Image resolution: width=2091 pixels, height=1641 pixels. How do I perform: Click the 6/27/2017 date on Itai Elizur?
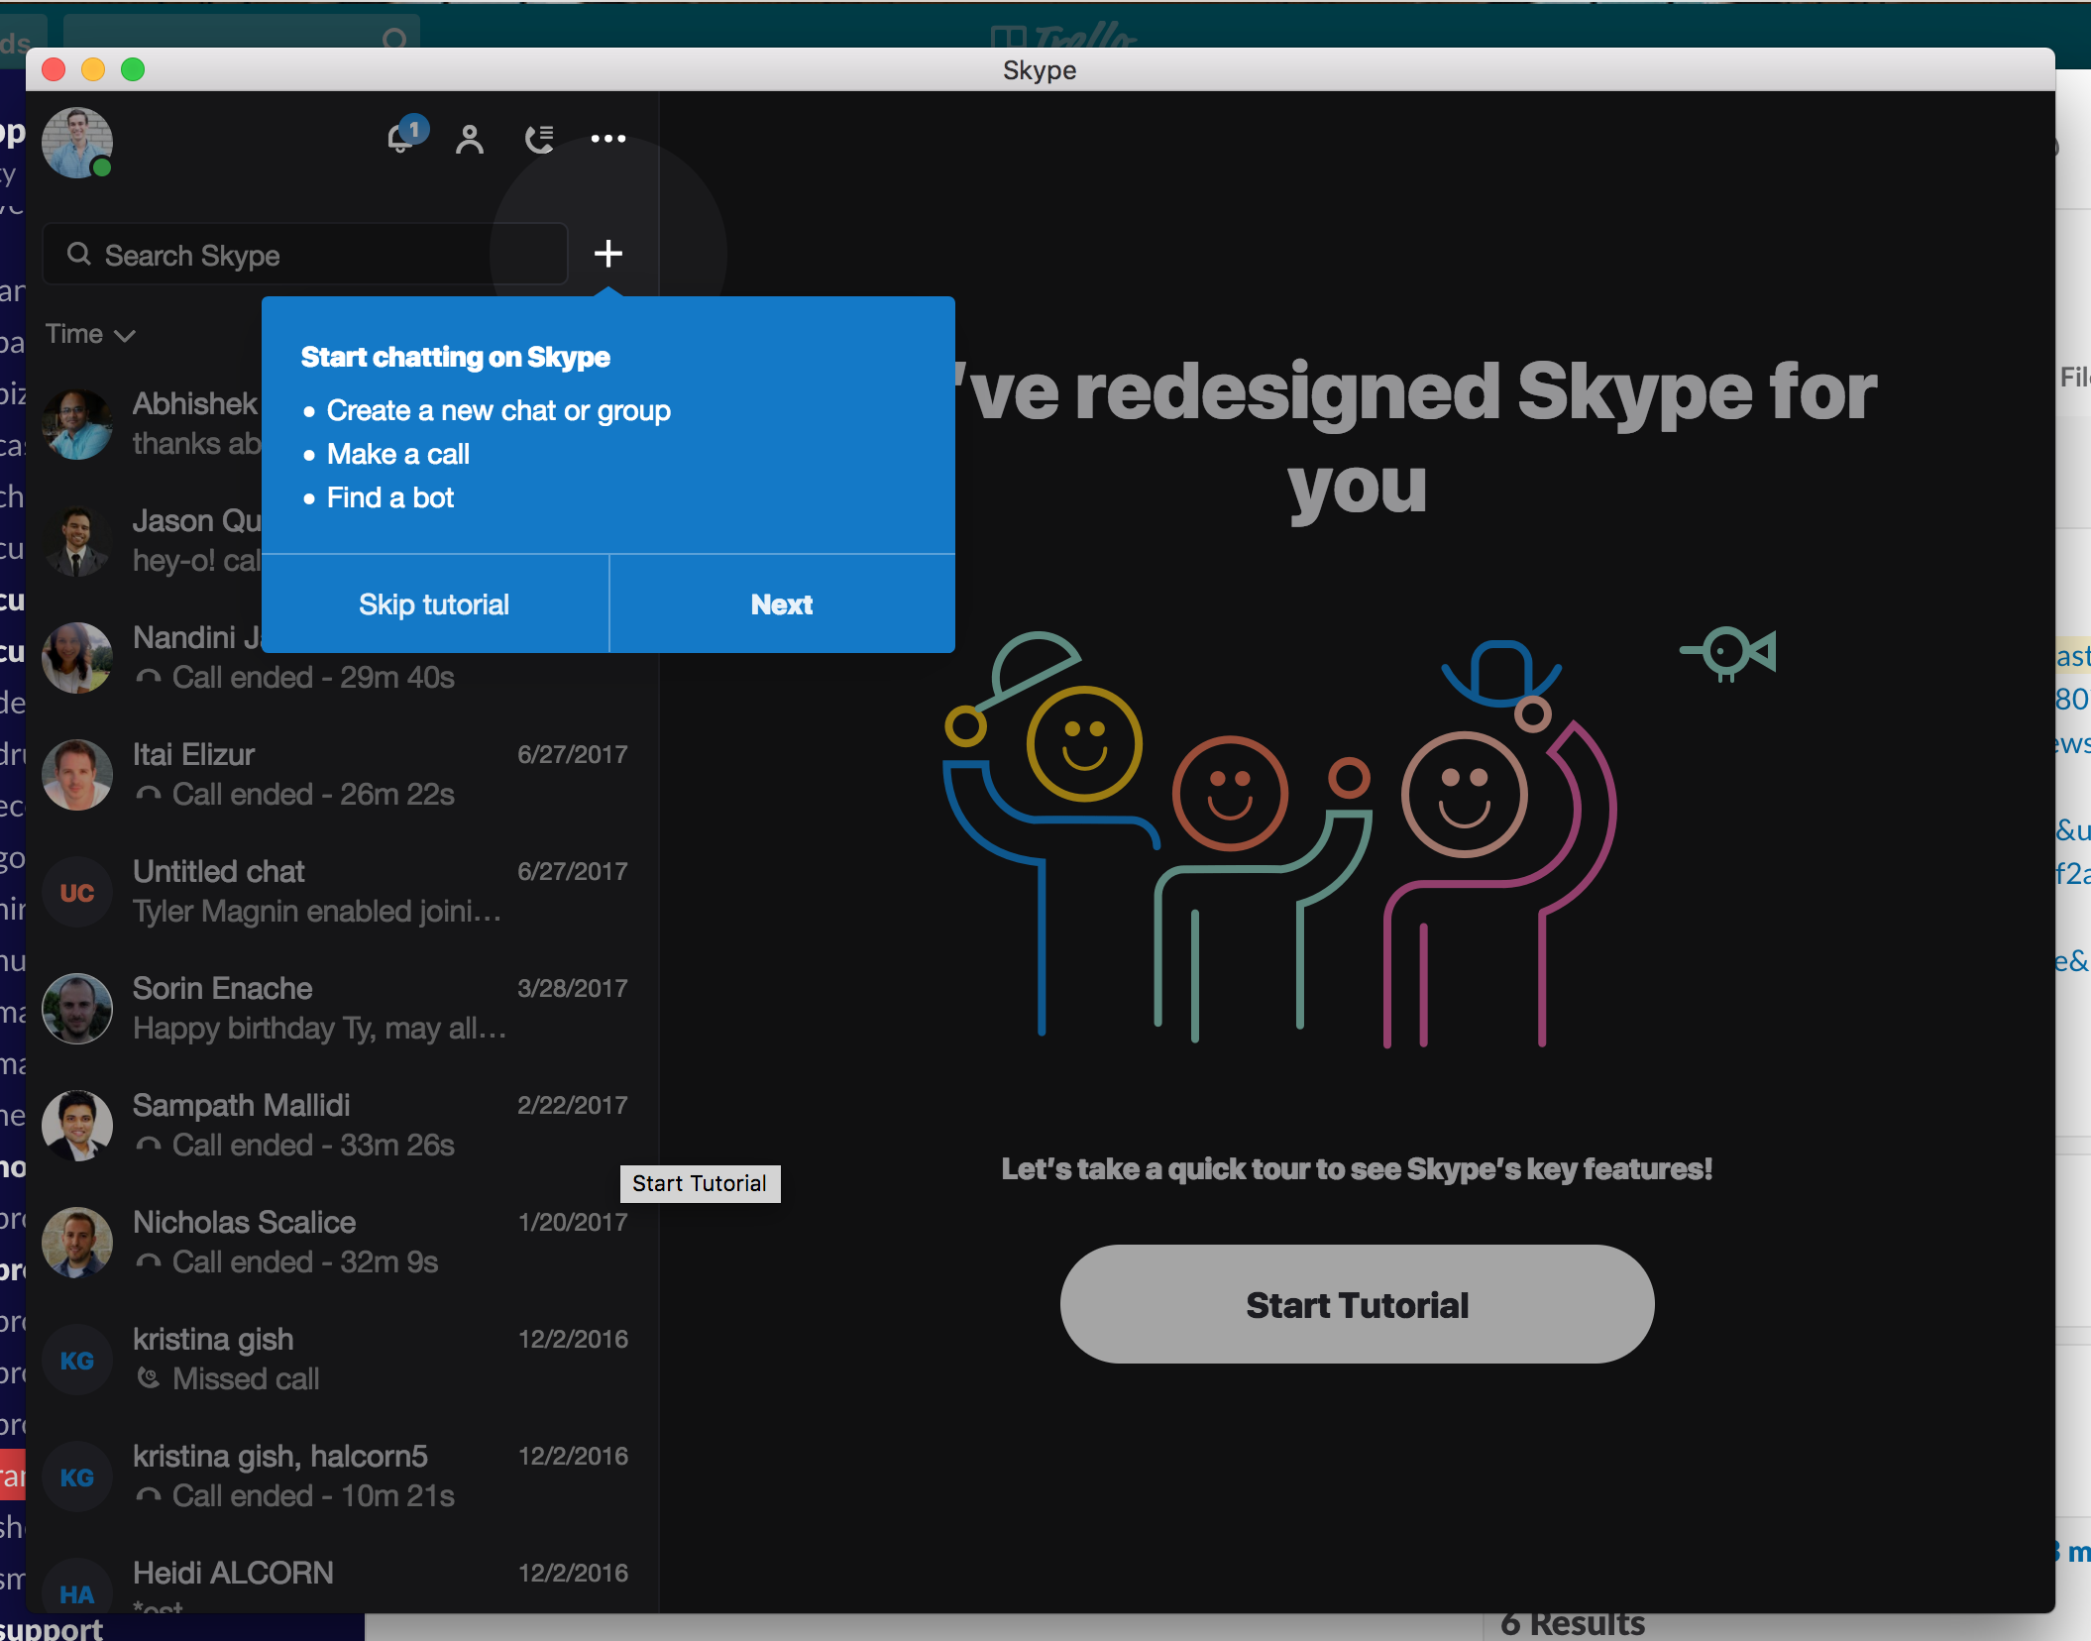573,755
